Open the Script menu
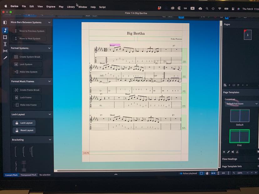Screen dimensions: 259x194 point(102,7)
